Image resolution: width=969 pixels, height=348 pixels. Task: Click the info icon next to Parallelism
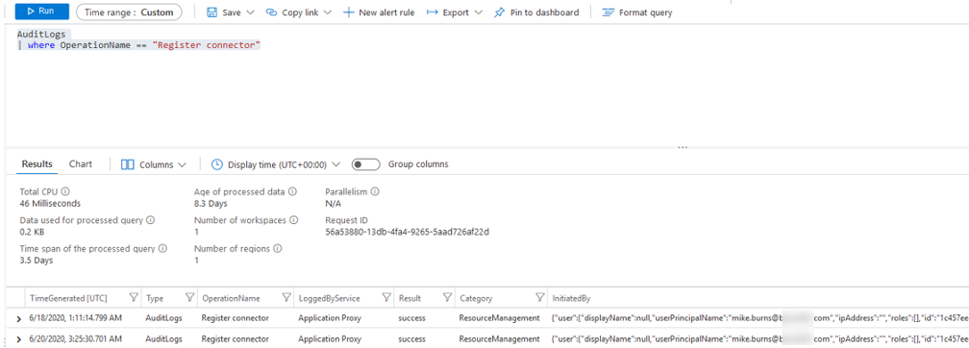point(375,191)
